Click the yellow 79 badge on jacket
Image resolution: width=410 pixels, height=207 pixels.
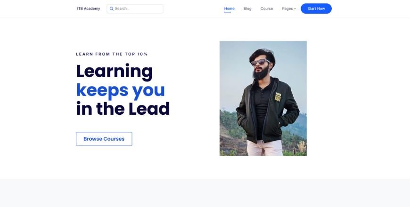(278, 97)
